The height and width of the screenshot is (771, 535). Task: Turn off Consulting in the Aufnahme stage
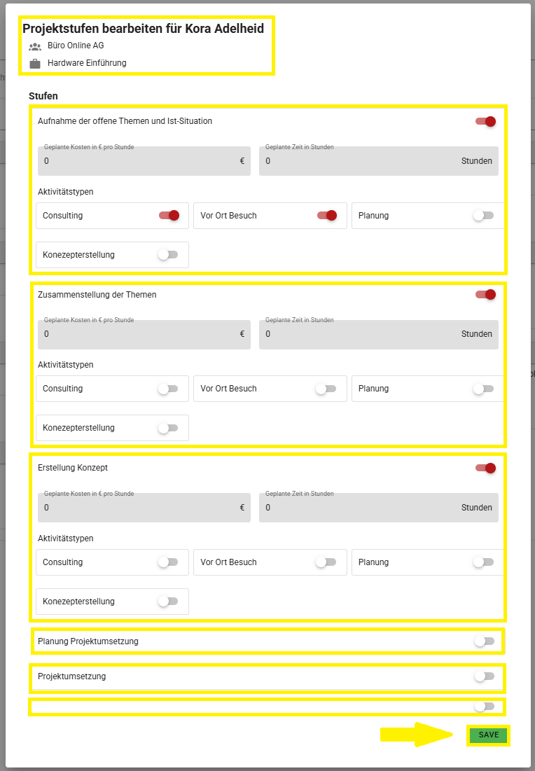click(x=169, y=216)
